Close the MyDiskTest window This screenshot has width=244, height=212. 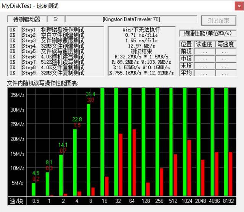coord(239,6)
